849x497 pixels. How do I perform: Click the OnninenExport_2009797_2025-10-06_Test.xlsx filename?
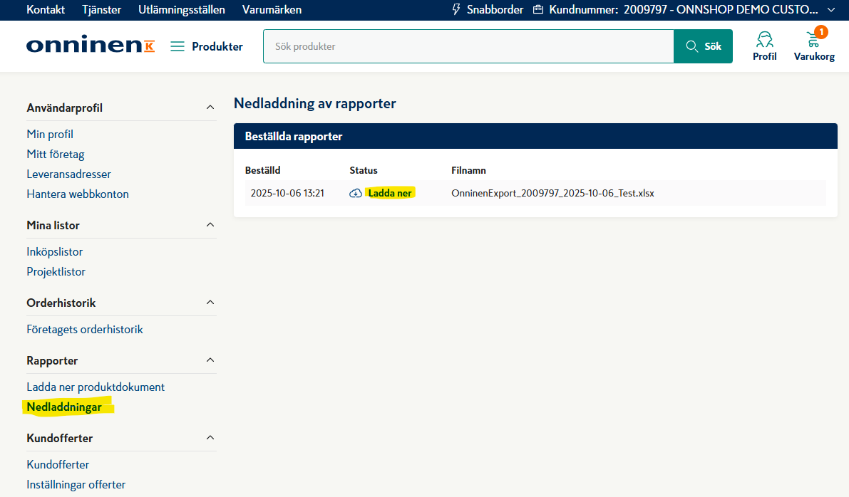tap(553, 193)
